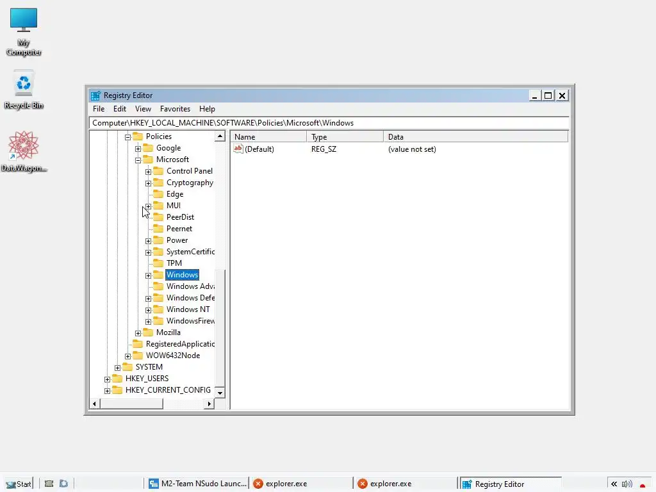The image size is (656, 492).
Task: Click the Registry Editor title bar icon
Action: pos(95,95)
